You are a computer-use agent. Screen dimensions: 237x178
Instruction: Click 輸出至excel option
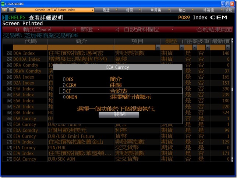[33, 29]
